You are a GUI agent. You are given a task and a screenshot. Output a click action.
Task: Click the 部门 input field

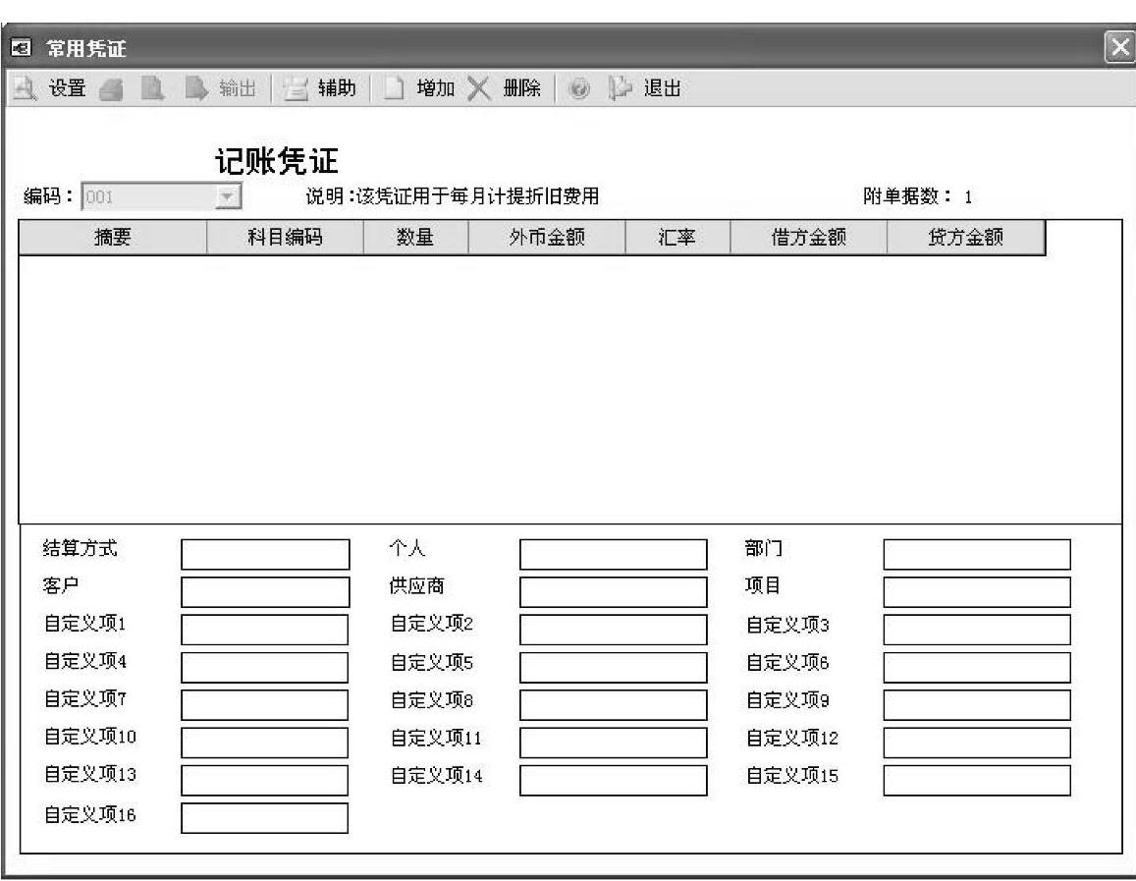coord(977,554)
